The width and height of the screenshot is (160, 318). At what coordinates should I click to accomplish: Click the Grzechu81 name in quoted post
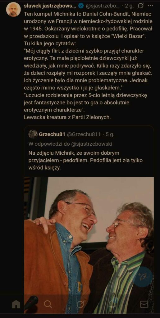pyautogui.click(x=52, y=134)
